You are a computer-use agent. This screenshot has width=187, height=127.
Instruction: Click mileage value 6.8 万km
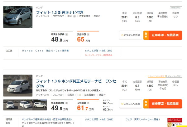(137, 19)
